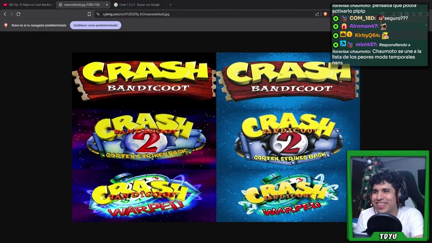Close the maxresdefault.jpg tab
The image size is (432, 243).
coord(107,5)
